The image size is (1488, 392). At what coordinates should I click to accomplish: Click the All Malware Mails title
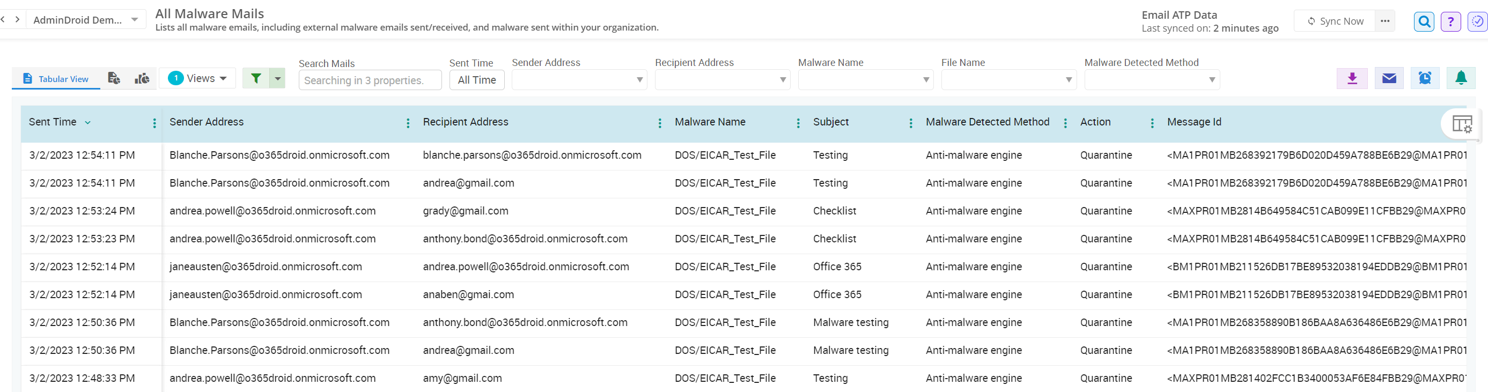210,13
